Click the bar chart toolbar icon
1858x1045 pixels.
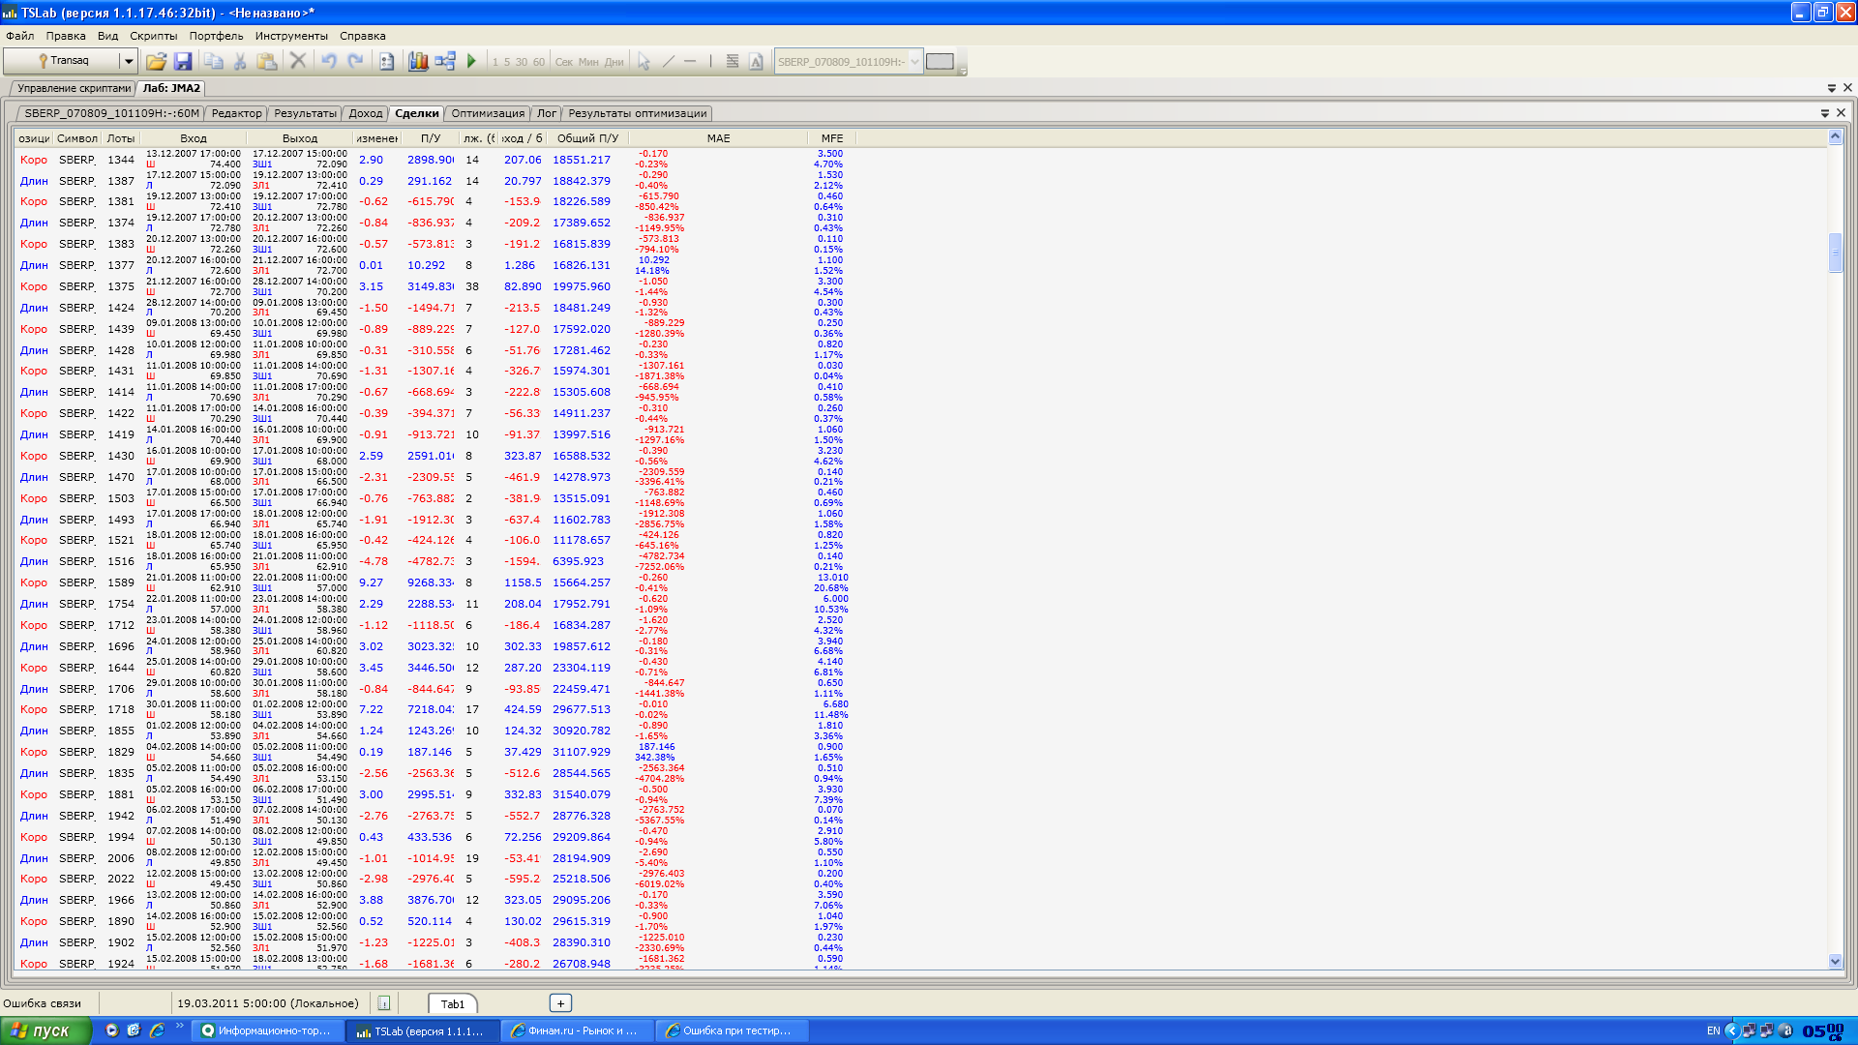coord(418,61)
